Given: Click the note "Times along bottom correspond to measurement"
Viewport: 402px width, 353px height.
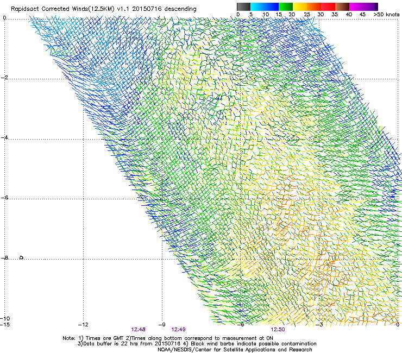Looking at the screenshot, I should pyautogui.click(x=195, y=338).
